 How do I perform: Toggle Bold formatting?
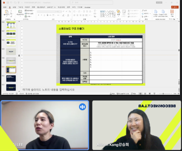39,15
